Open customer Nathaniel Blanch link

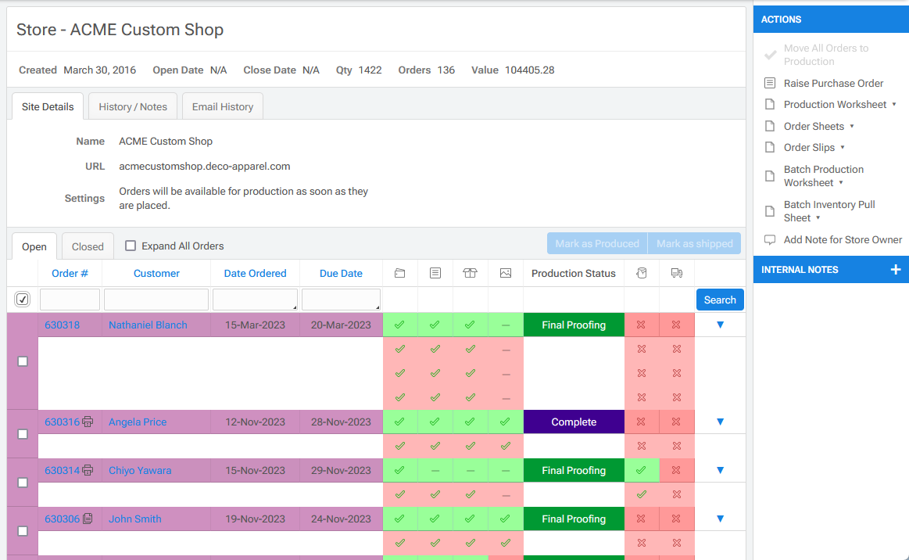148,325
